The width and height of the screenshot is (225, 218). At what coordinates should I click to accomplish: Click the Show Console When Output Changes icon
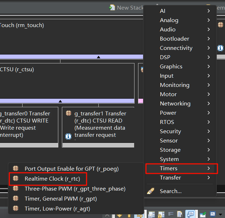190,214
